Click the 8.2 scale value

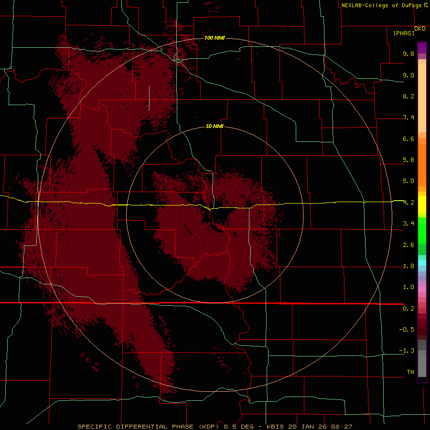click(408, 96)
